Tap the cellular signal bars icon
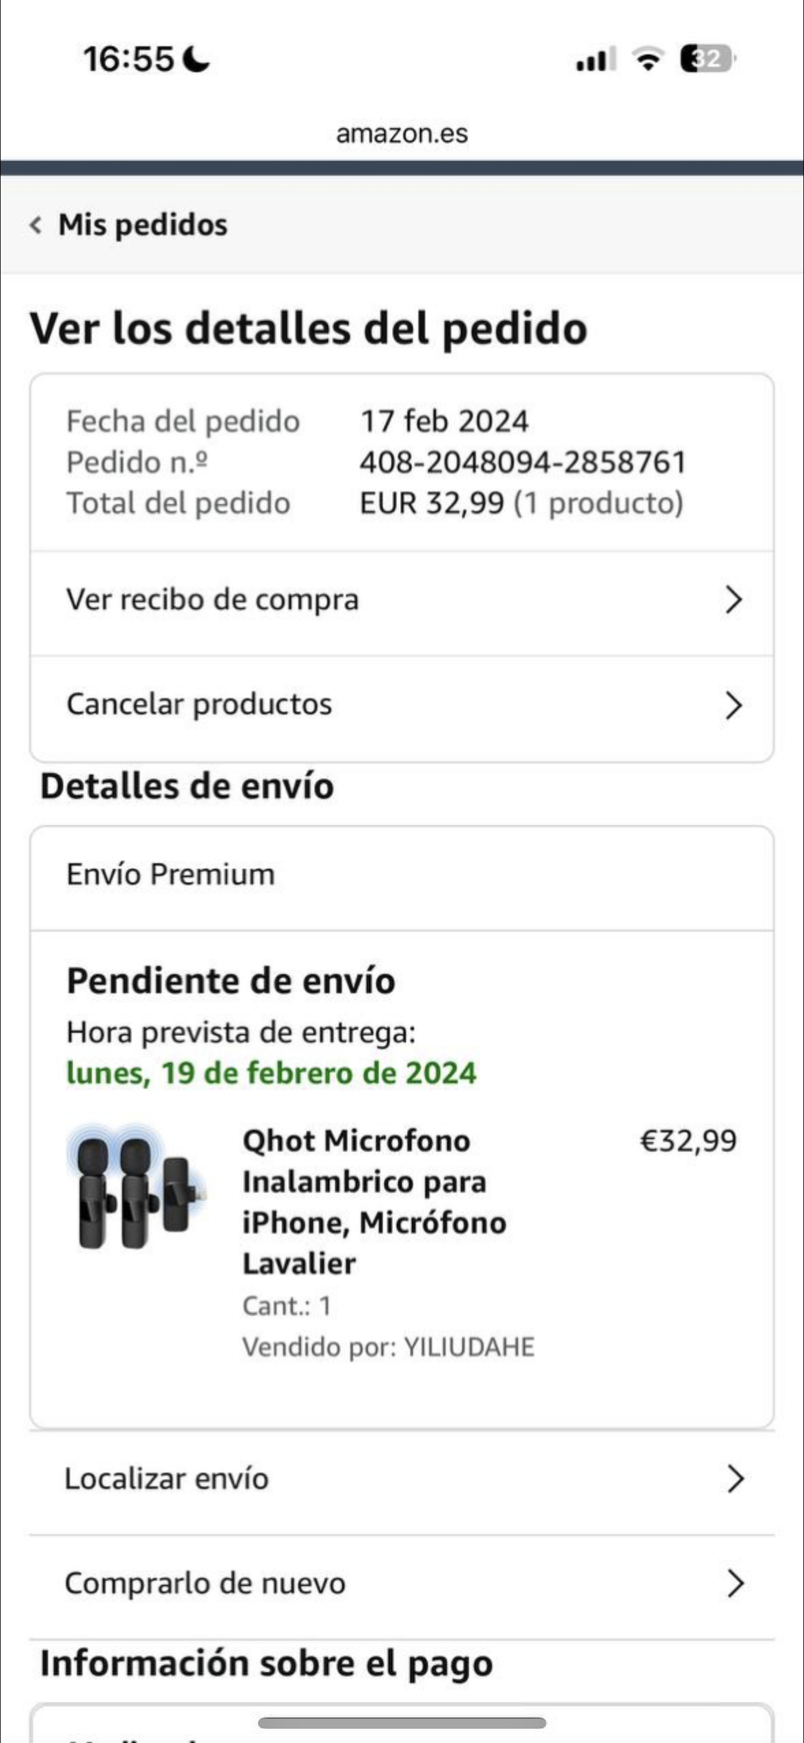Screen dimensions: 804x1743 [x=595, y=59]
